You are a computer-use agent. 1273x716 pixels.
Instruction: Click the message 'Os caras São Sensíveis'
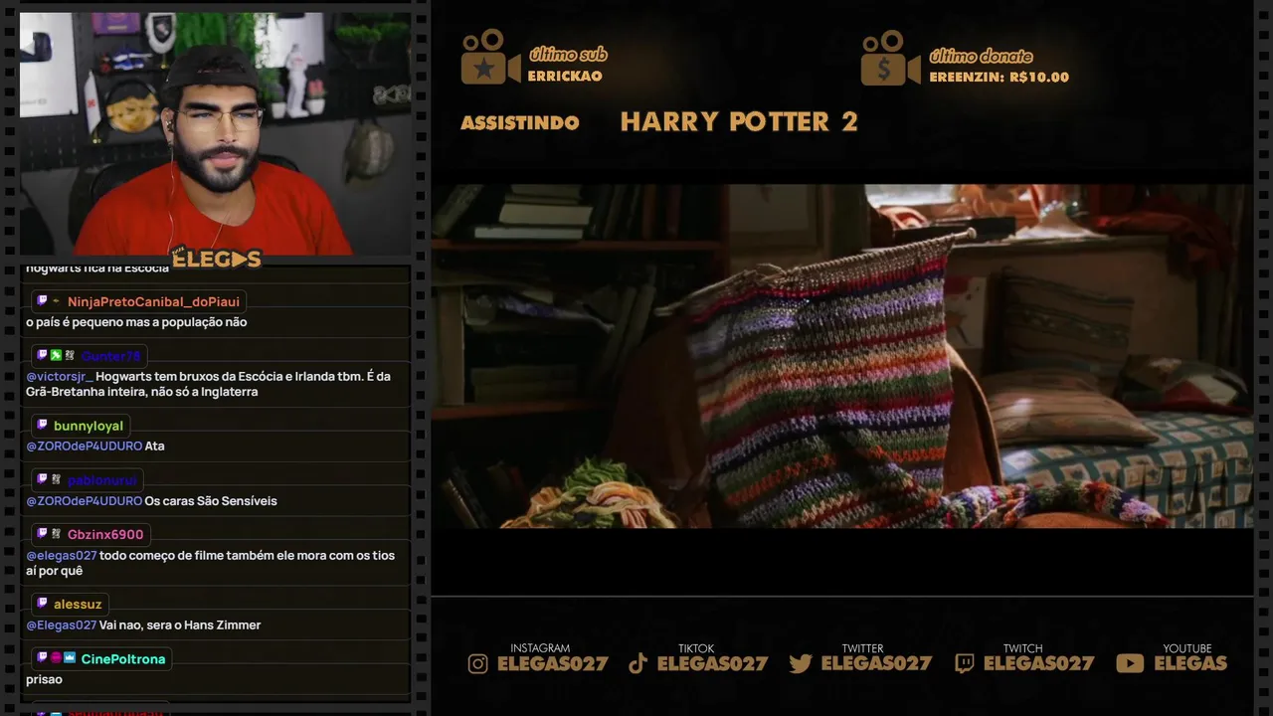211,501
